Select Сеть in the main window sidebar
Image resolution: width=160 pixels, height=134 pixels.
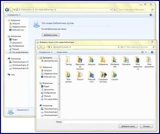click(x=11, y=75)
